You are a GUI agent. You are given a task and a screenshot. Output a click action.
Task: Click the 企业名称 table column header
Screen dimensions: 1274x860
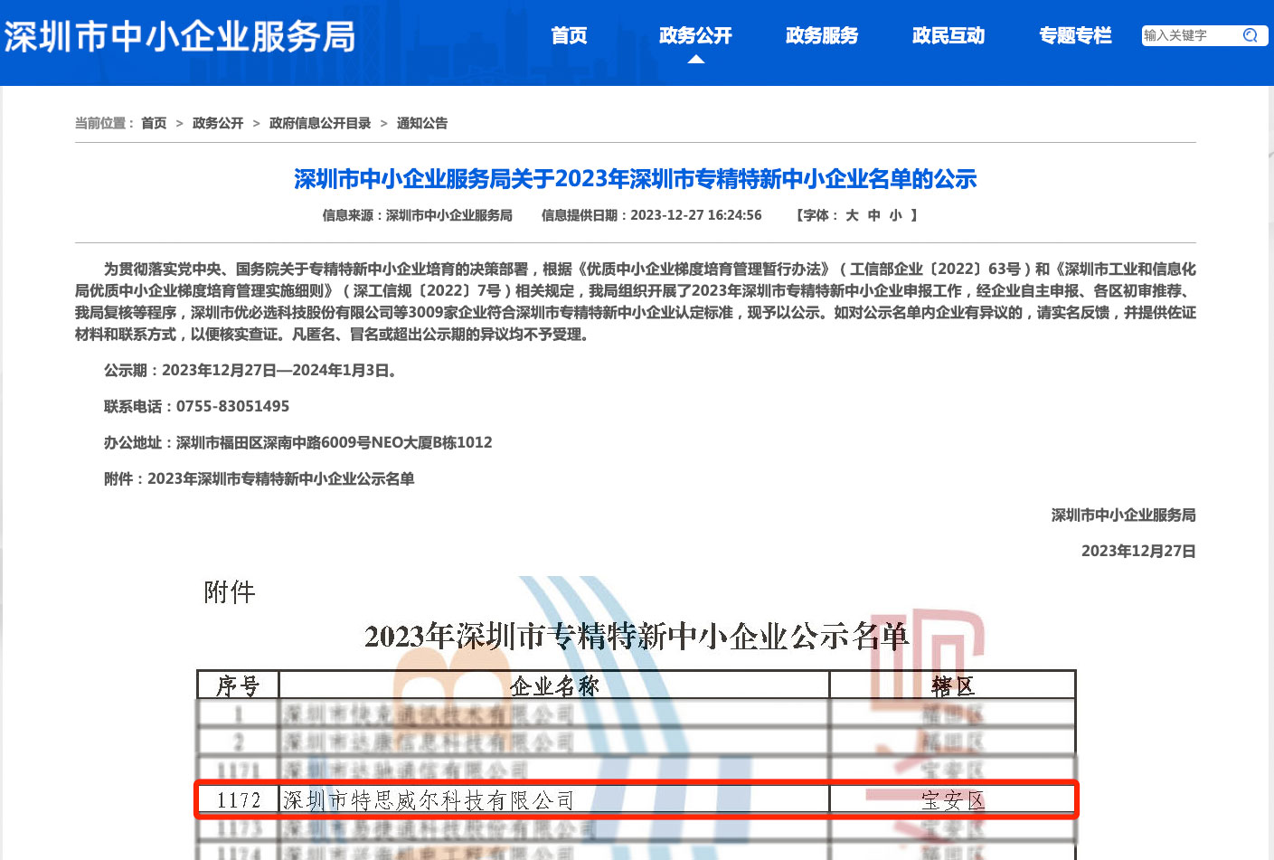click(554, 685)
